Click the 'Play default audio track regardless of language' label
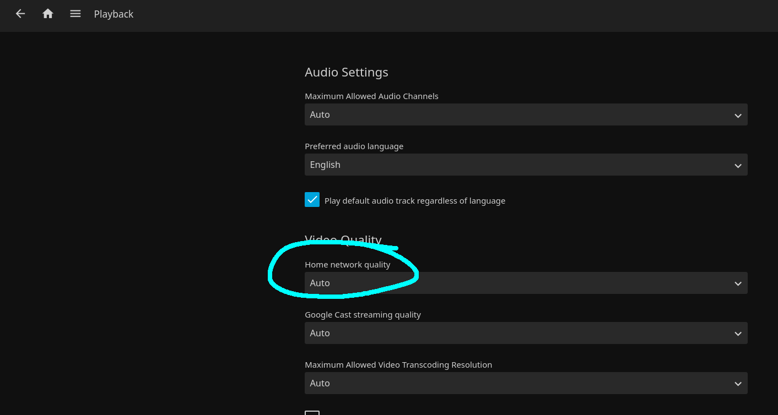The image size is (778, 415). (414, 201)
